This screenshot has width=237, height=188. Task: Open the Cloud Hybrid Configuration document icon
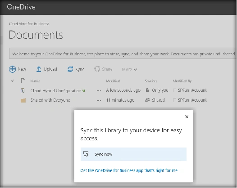tap(23, 90)
